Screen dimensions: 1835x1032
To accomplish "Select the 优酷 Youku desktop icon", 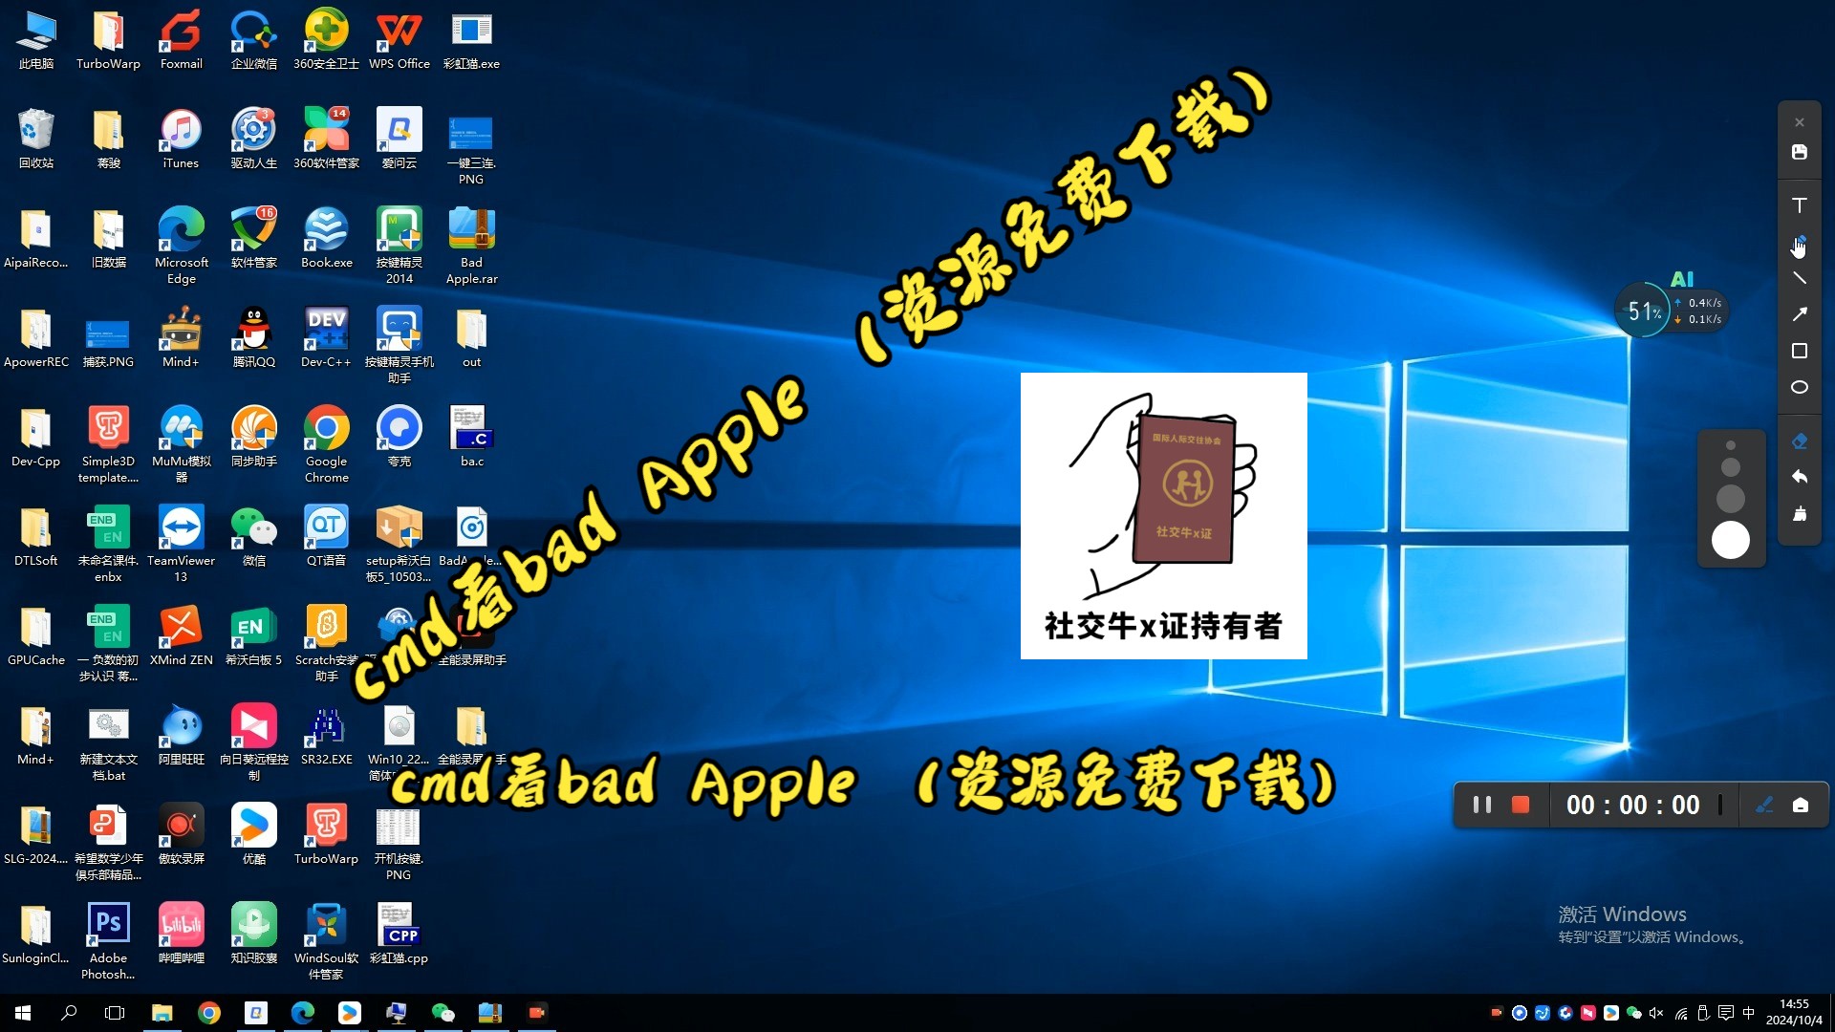I will (253, 835).
